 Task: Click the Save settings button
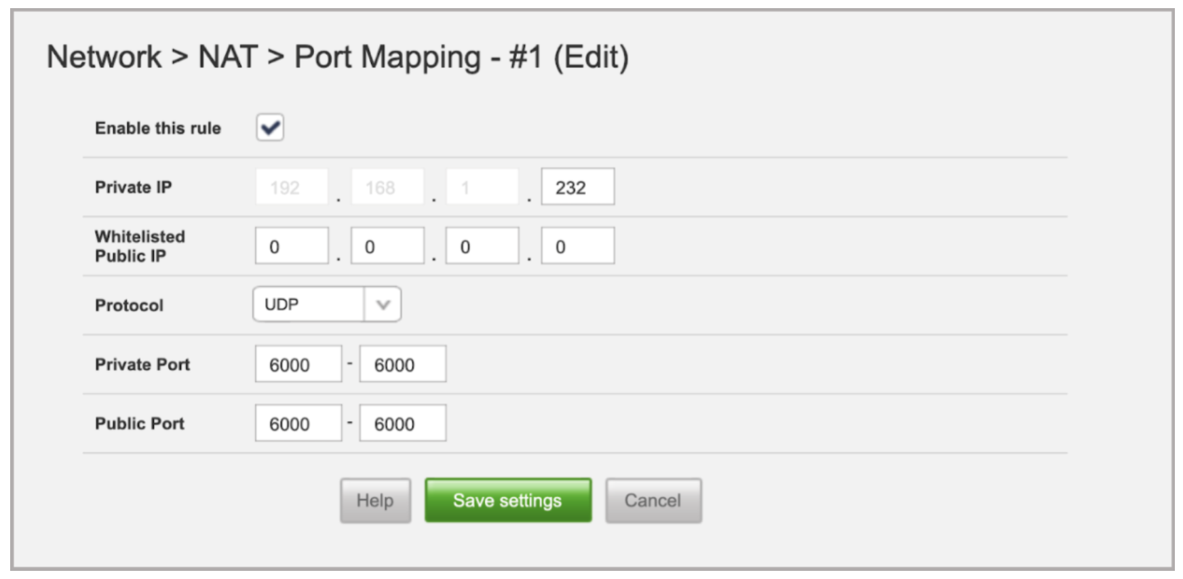(x=507, y=500)
